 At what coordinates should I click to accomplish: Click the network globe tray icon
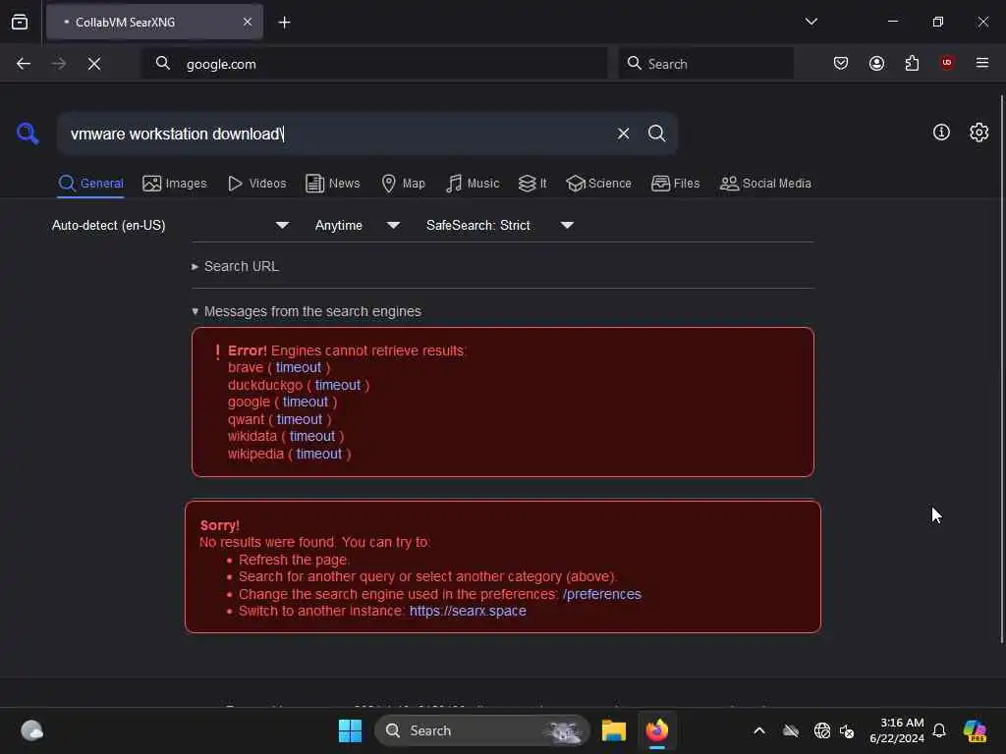(x=822, y=730)
